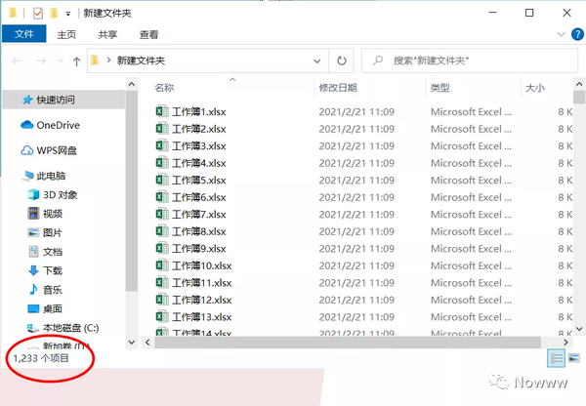
Task: Click the file list scroll up arrow
Action: [579, 84]
